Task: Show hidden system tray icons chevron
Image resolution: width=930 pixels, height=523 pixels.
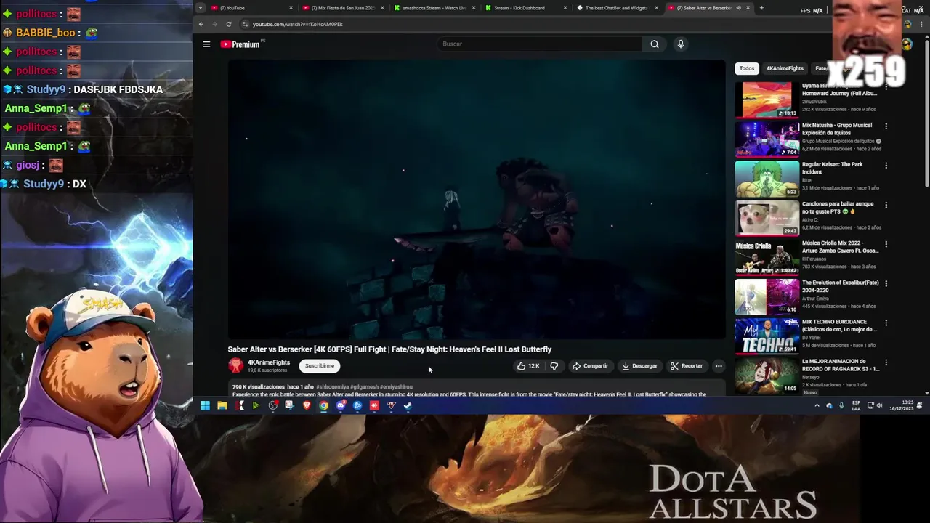Action: (817, 405)
